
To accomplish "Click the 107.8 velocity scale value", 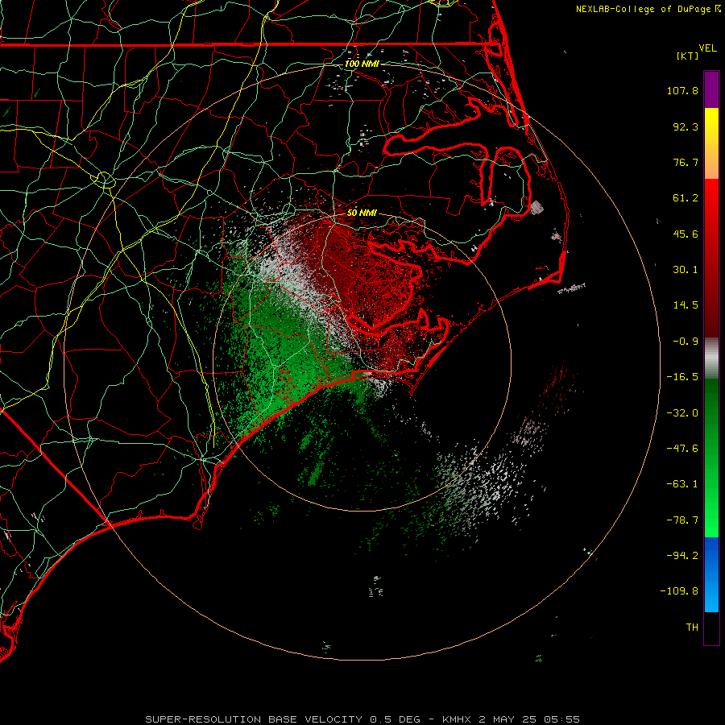I will coord(682,90).
